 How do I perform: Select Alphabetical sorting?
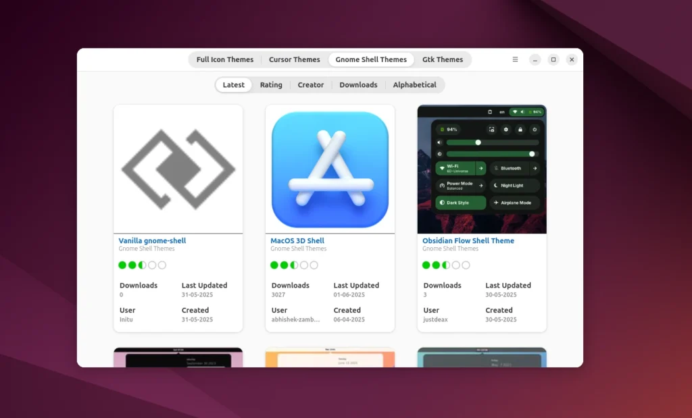[414, 84]
